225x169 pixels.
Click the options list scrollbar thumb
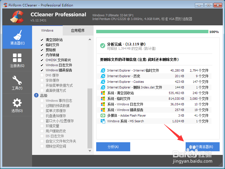(90, 118)
